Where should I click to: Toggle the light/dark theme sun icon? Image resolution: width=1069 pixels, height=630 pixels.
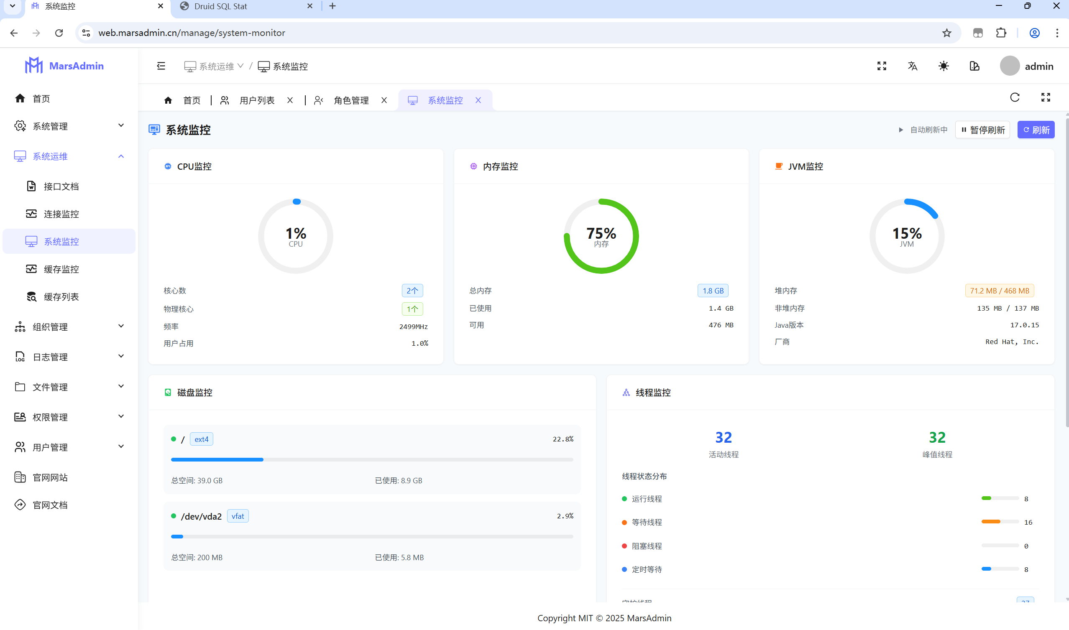click(943, 66)
